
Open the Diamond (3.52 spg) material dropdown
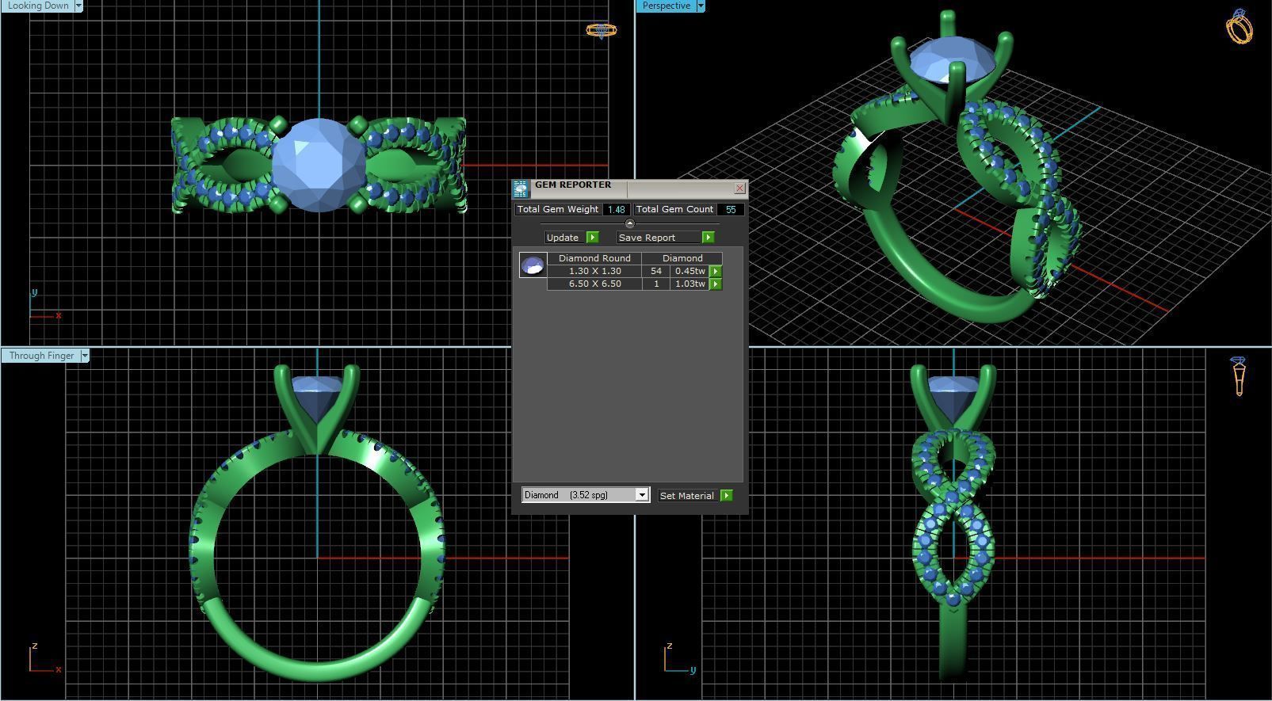[642, 495]
